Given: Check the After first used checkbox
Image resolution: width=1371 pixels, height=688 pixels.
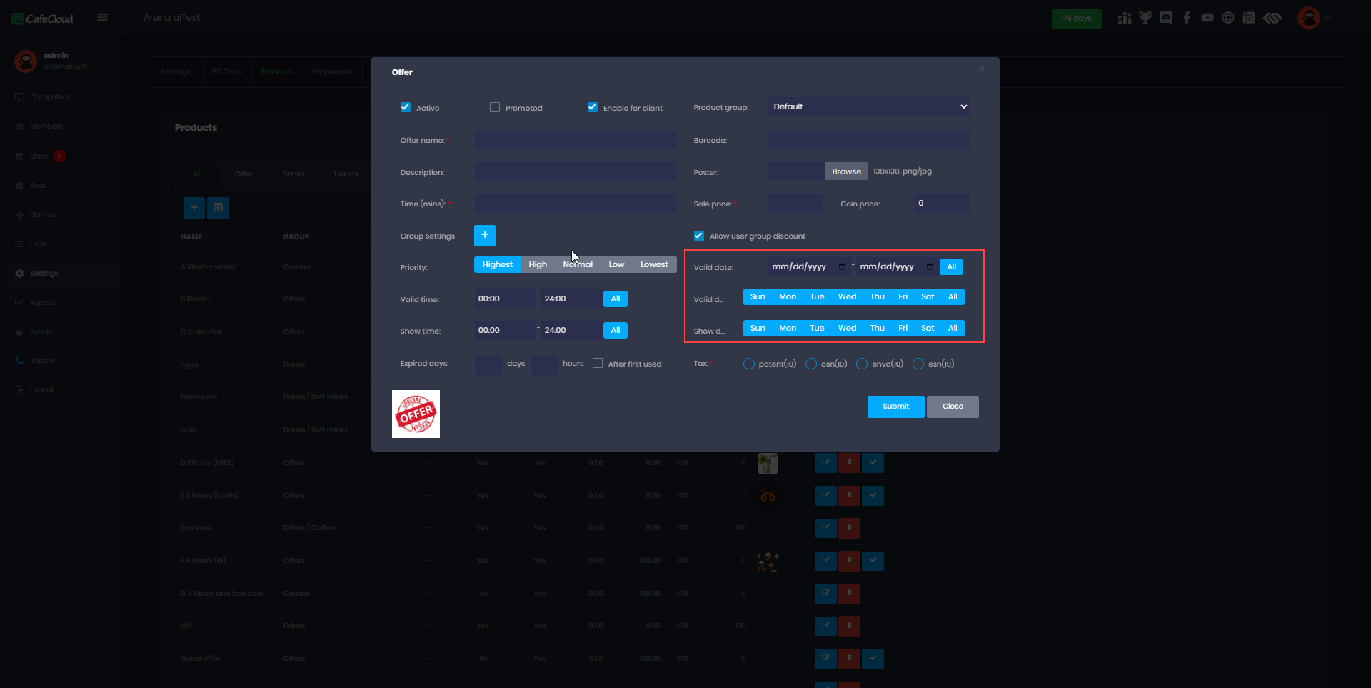Looking at the screenshot, I should click(x=598, y=363).
